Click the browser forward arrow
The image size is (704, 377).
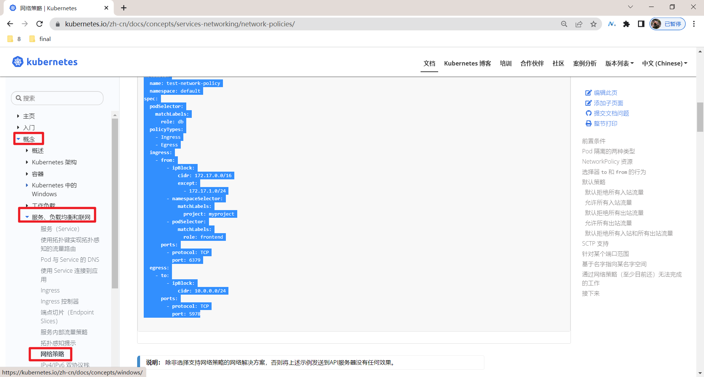pos(25,24)
